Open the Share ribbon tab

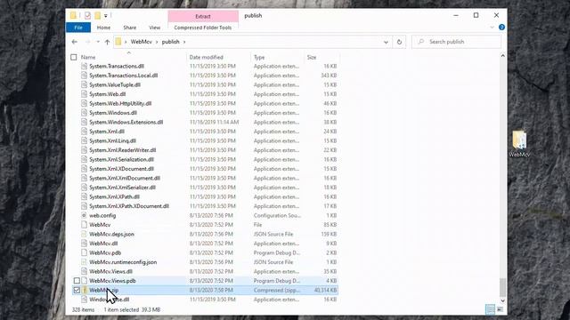click(129, 28)
